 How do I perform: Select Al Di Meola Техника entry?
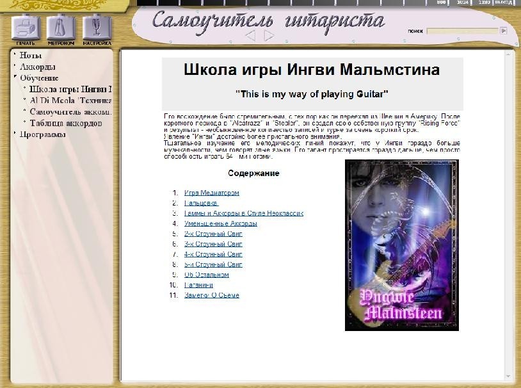(70, 101)
